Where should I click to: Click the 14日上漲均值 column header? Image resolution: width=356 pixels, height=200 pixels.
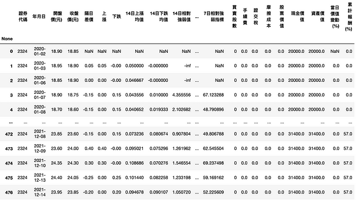(x=135, y=17)
